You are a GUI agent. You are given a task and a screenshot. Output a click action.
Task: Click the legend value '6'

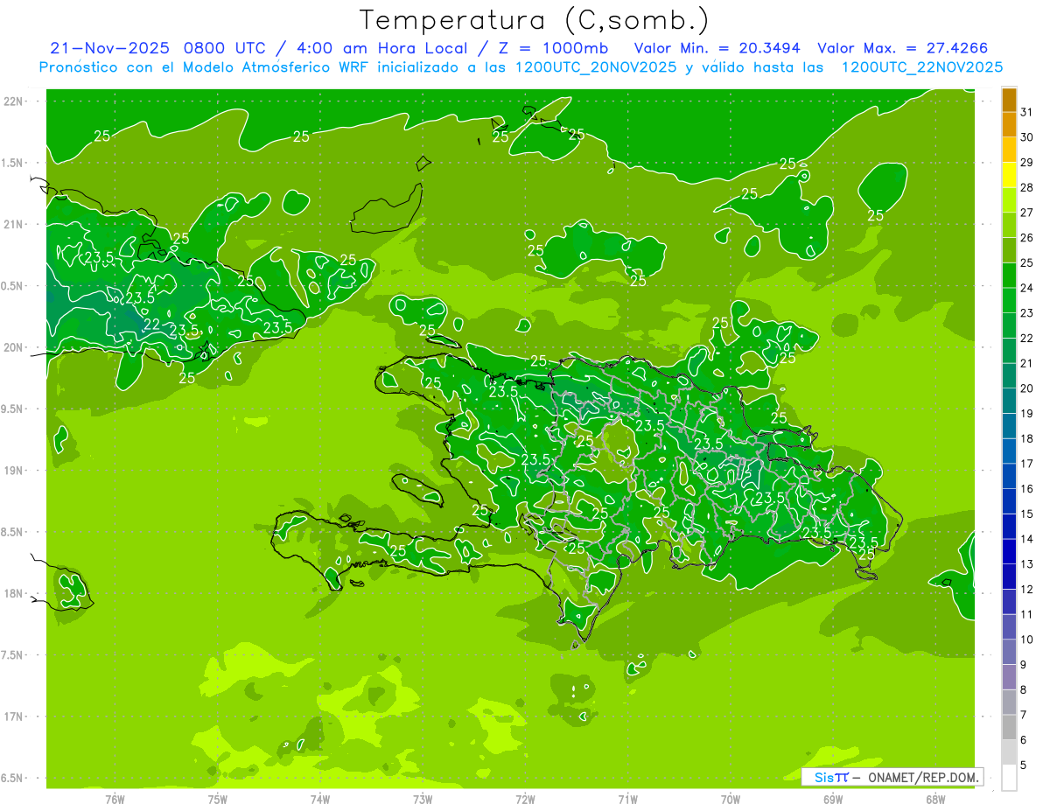click(1024, 739)
